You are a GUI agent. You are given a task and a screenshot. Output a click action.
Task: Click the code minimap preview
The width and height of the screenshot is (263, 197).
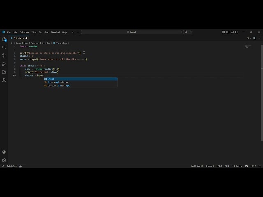(x=249, y=46)
